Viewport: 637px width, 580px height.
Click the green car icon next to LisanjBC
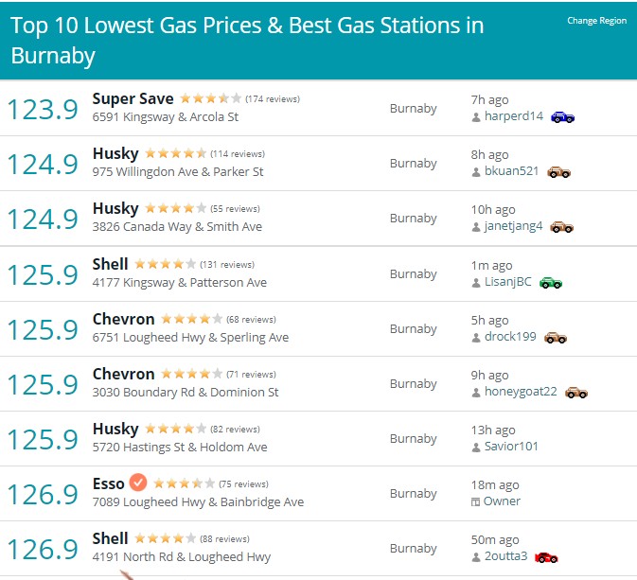tap(551, 282)
